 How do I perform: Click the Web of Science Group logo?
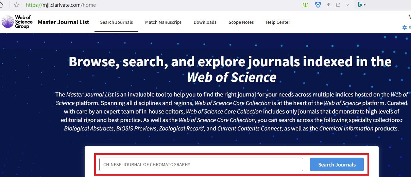tap(17, 22)
